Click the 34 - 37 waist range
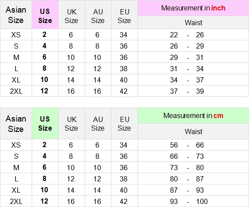249x207 pixels. click(187, 80)
